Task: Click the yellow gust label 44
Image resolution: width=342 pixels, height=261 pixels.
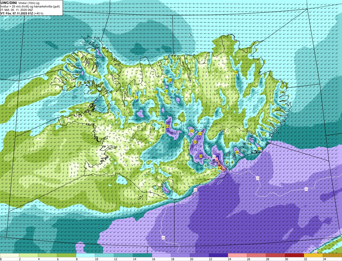Action: pos(219,168)
